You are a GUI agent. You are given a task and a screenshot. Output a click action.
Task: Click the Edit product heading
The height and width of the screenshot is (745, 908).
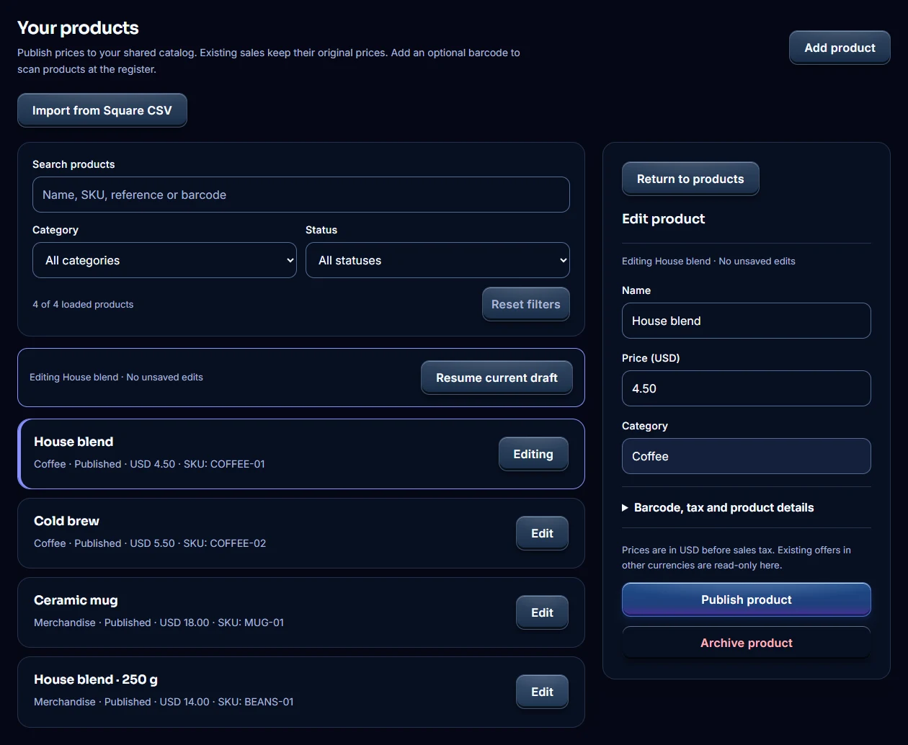click(x=663, y=218)
